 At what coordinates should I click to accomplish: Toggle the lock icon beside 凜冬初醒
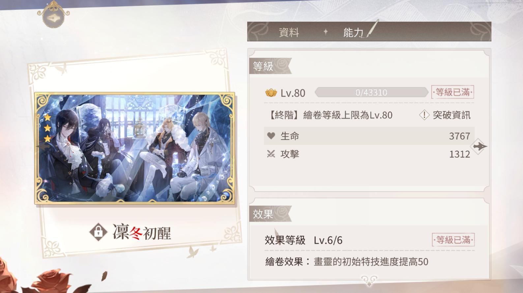click(98, 232)
